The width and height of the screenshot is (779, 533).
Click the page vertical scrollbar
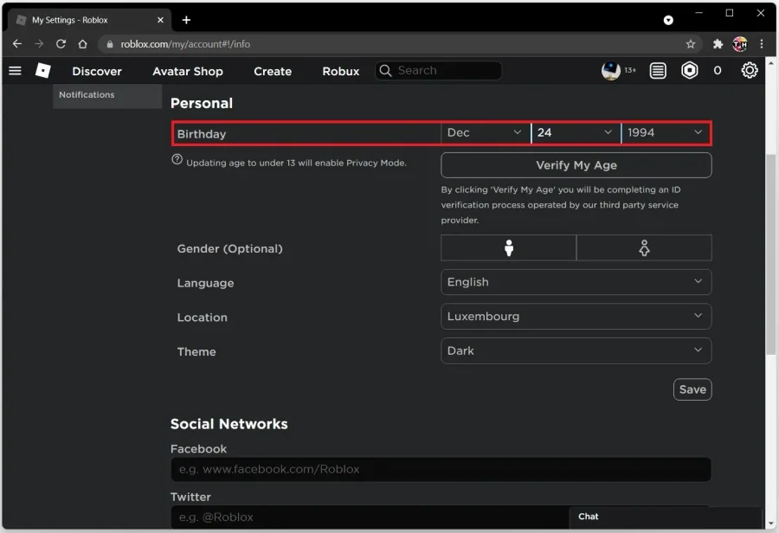(770, 254)
